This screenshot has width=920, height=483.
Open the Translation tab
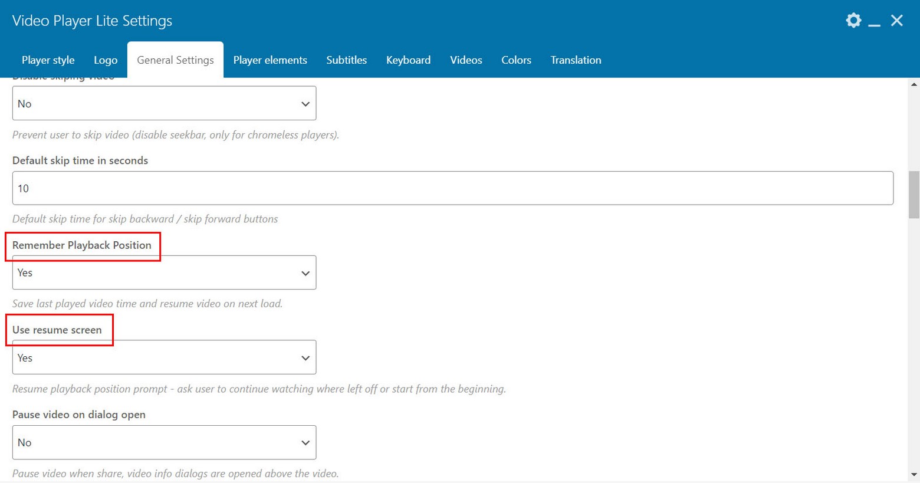tap(576, 60)
